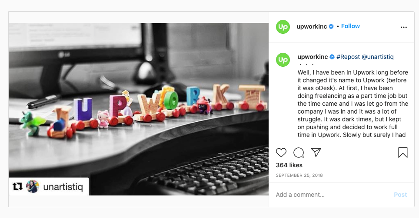419x218 pixels.
Task: Open comments via speech bubble icon
Action: [x=299, y=153]
